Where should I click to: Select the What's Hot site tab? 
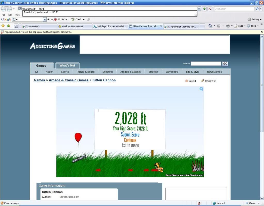pyautogui.click(x=67, y=66)
